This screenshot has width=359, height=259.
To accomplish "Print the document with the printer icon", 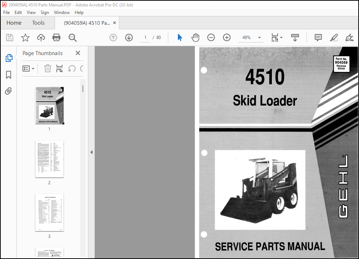I will [56, 38].
